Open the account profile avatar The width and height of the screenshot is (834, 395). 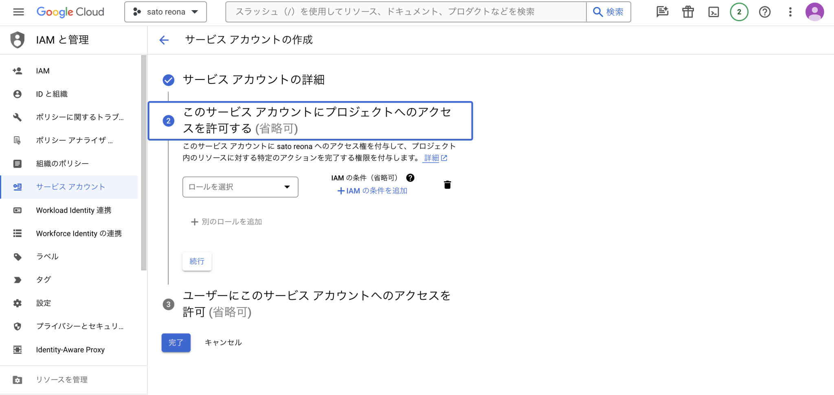point(814,12)
